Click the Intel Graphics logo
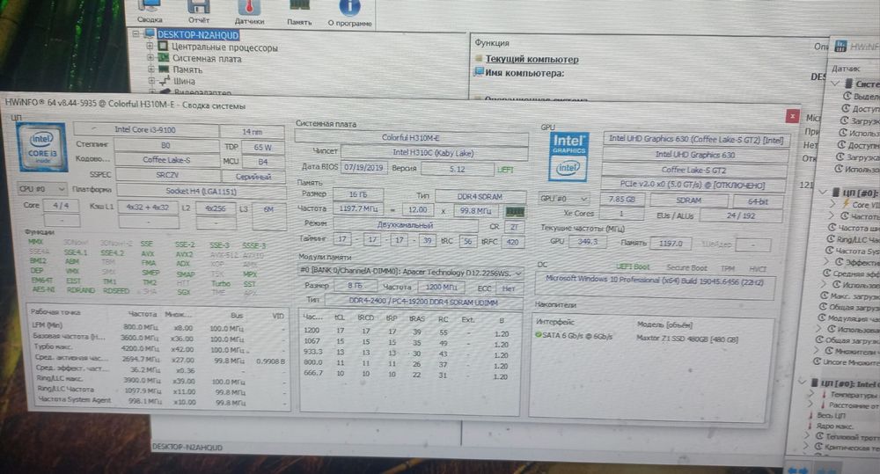880x474 pixels. 568,157
